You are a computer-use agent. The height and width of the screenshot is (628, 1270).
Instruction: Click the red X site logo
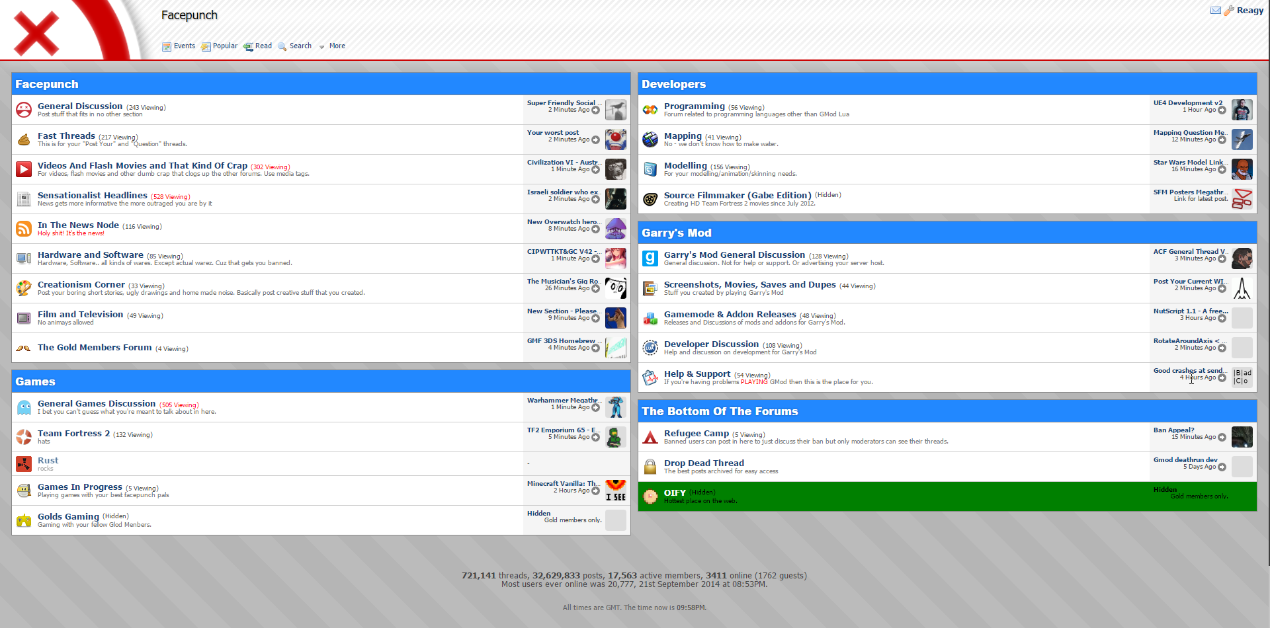click(37, 32)
